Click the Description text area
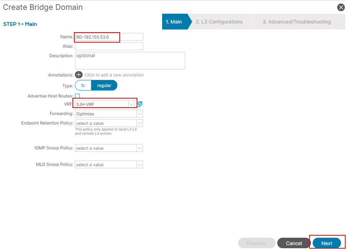The height and width of the screenshot is (250, 347). tap(130, 61)
